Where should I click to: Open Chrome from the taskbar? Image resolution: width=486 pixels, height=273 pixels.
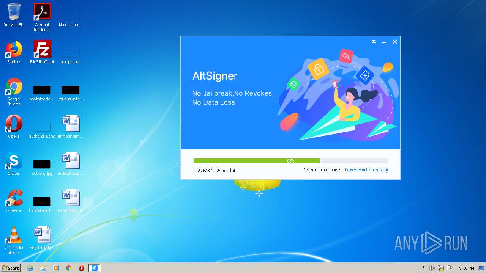69,268
